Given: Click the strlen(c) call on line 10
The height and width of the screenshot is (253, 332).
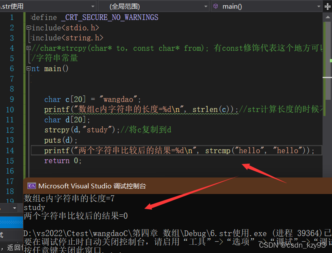Looking at the screenshot, I should click(x=213, y=109).
